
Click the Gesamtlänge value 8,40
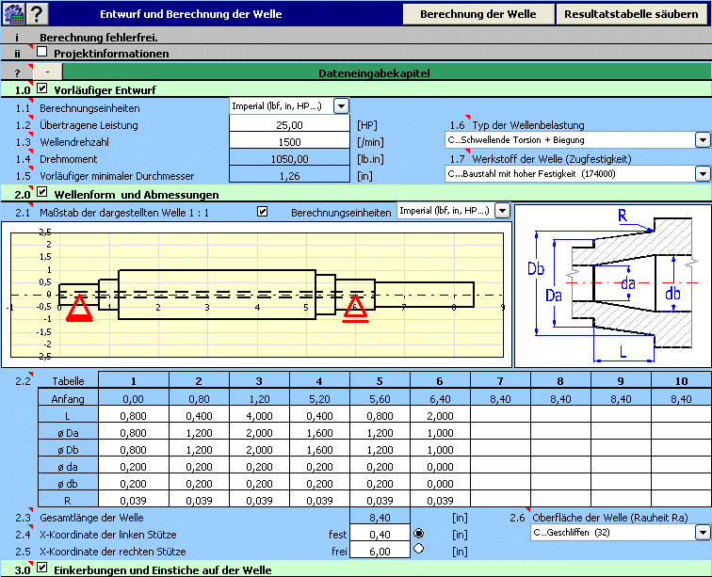(x=380, y=516)
